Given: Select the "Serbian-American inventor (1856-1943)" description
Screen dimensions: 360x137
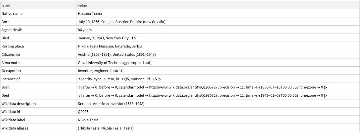Looking at the screenshot, I should point(111,104).
